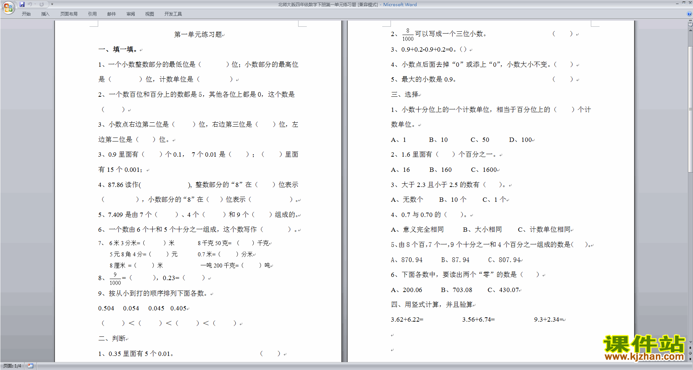This screenshot has height=370, width=693.
Task: Click the text 5、最大的小数是 0.9。
Action: click(424, 79)
